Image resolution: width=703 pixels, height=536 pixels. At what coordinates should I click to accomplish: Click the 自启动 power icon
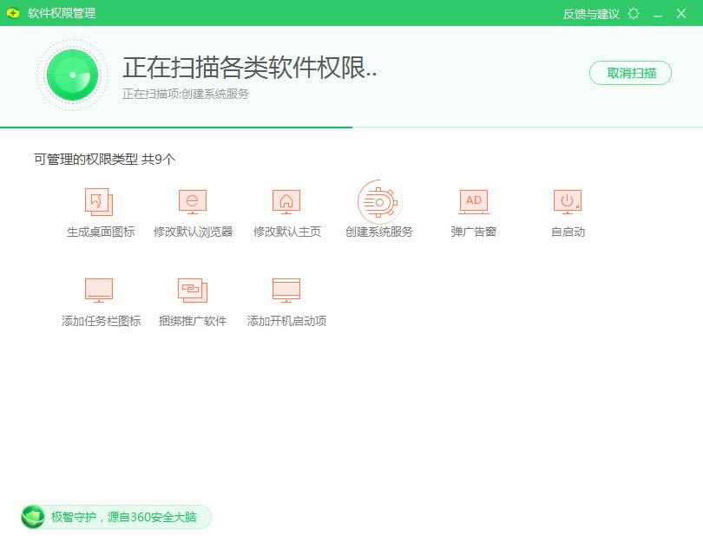(568, 202)
